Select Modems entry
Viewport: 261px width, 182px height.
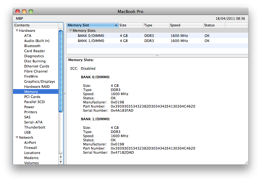(x=31, y=158)
